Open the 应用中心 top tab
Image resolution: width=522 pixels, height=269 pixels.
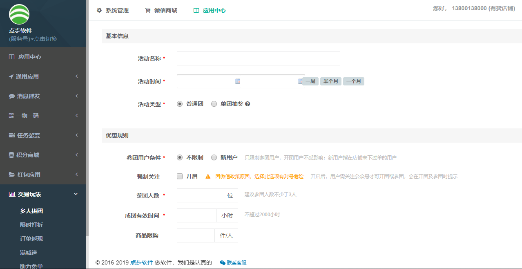(210, 10)
